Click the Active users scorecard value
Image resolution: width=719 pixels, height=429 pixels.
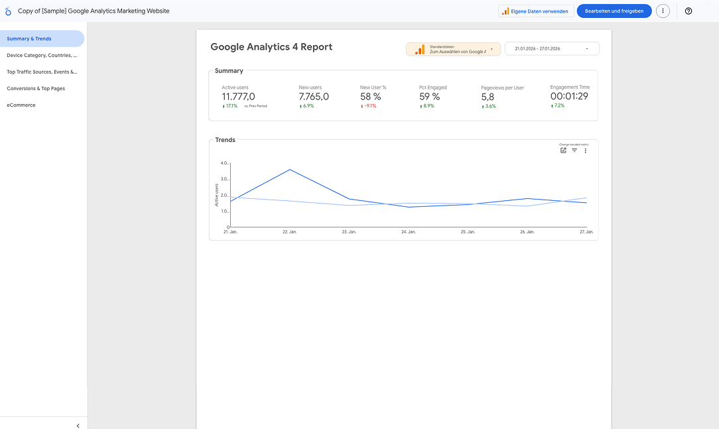238,97
